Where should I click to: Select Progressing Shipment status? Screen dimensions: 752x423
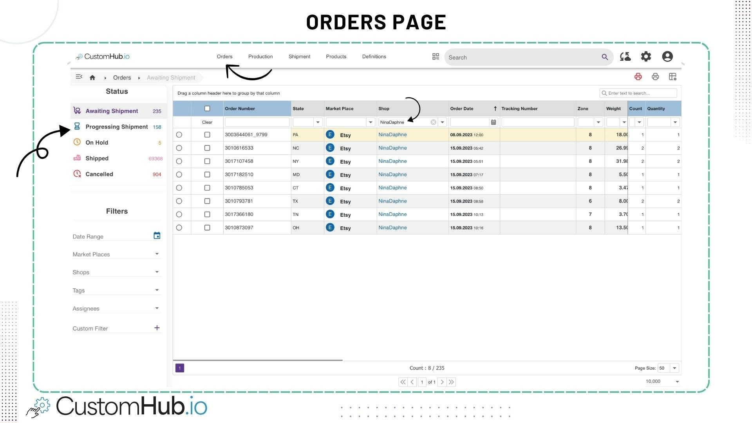pos(119,127)
